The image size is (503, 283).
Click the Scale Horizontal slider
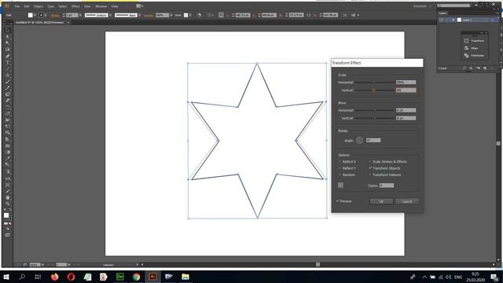[x=374, y=83]
